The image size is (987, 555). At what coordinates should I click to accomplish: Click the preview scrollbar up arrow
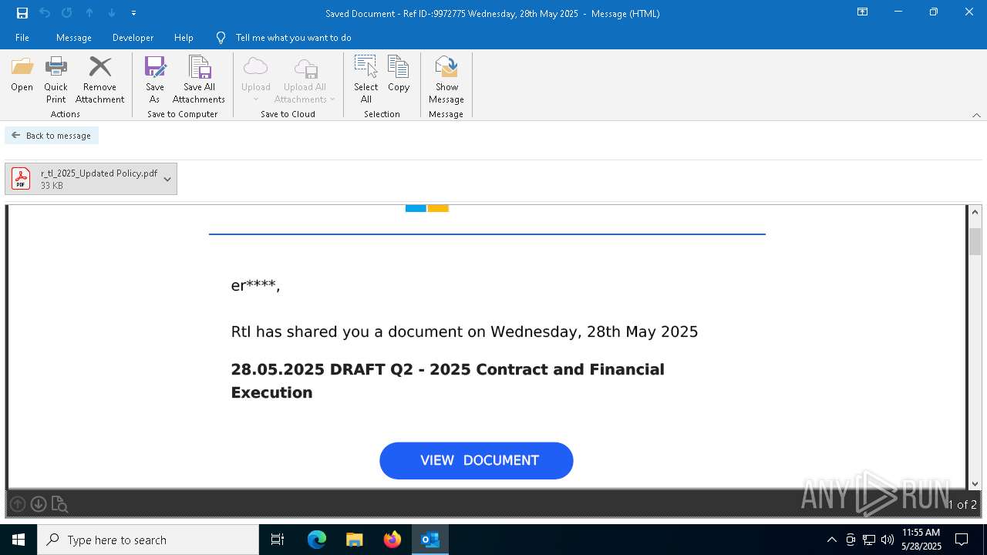(x=975, y=212)
